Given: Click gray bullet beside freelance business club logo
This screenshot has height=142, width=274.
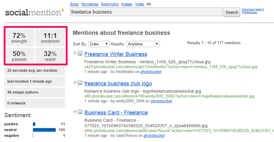Looking at the screenshot, I should (75, 83).
